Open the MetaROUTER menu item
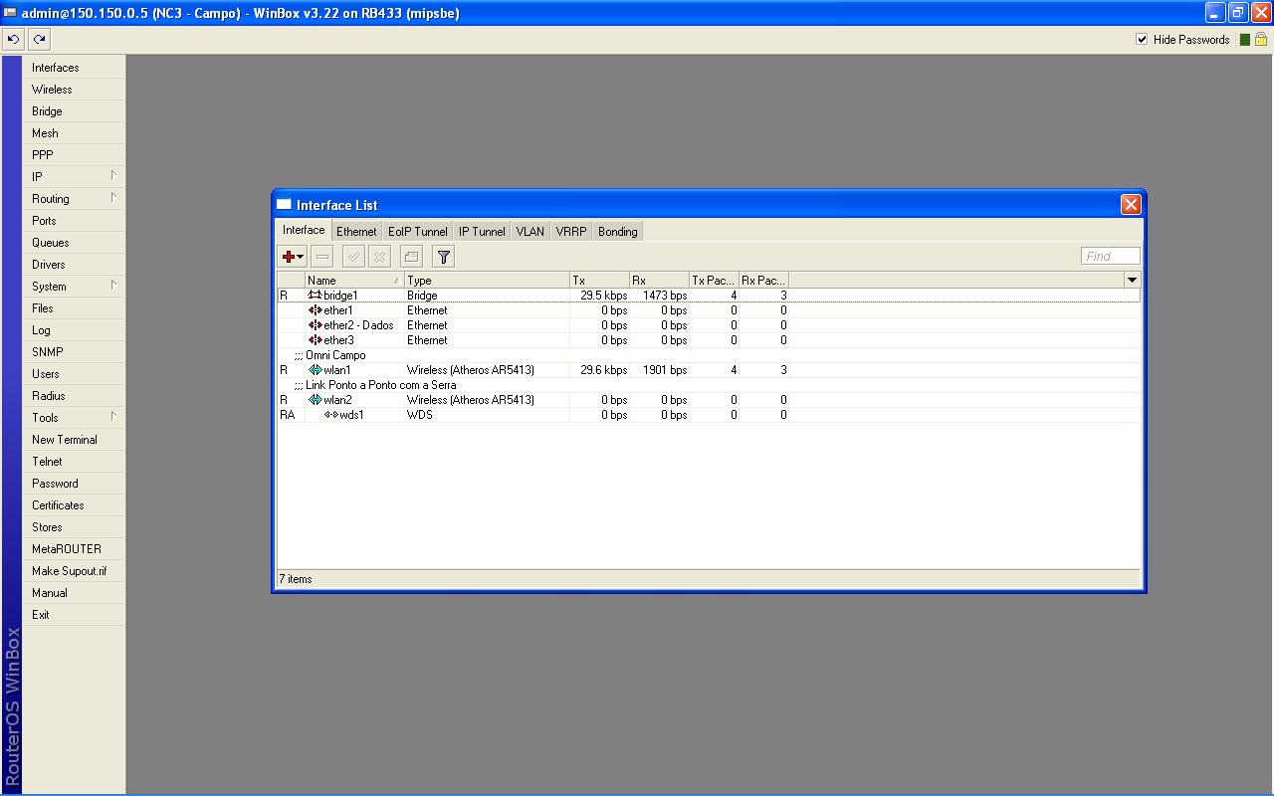 coord(75,549)
